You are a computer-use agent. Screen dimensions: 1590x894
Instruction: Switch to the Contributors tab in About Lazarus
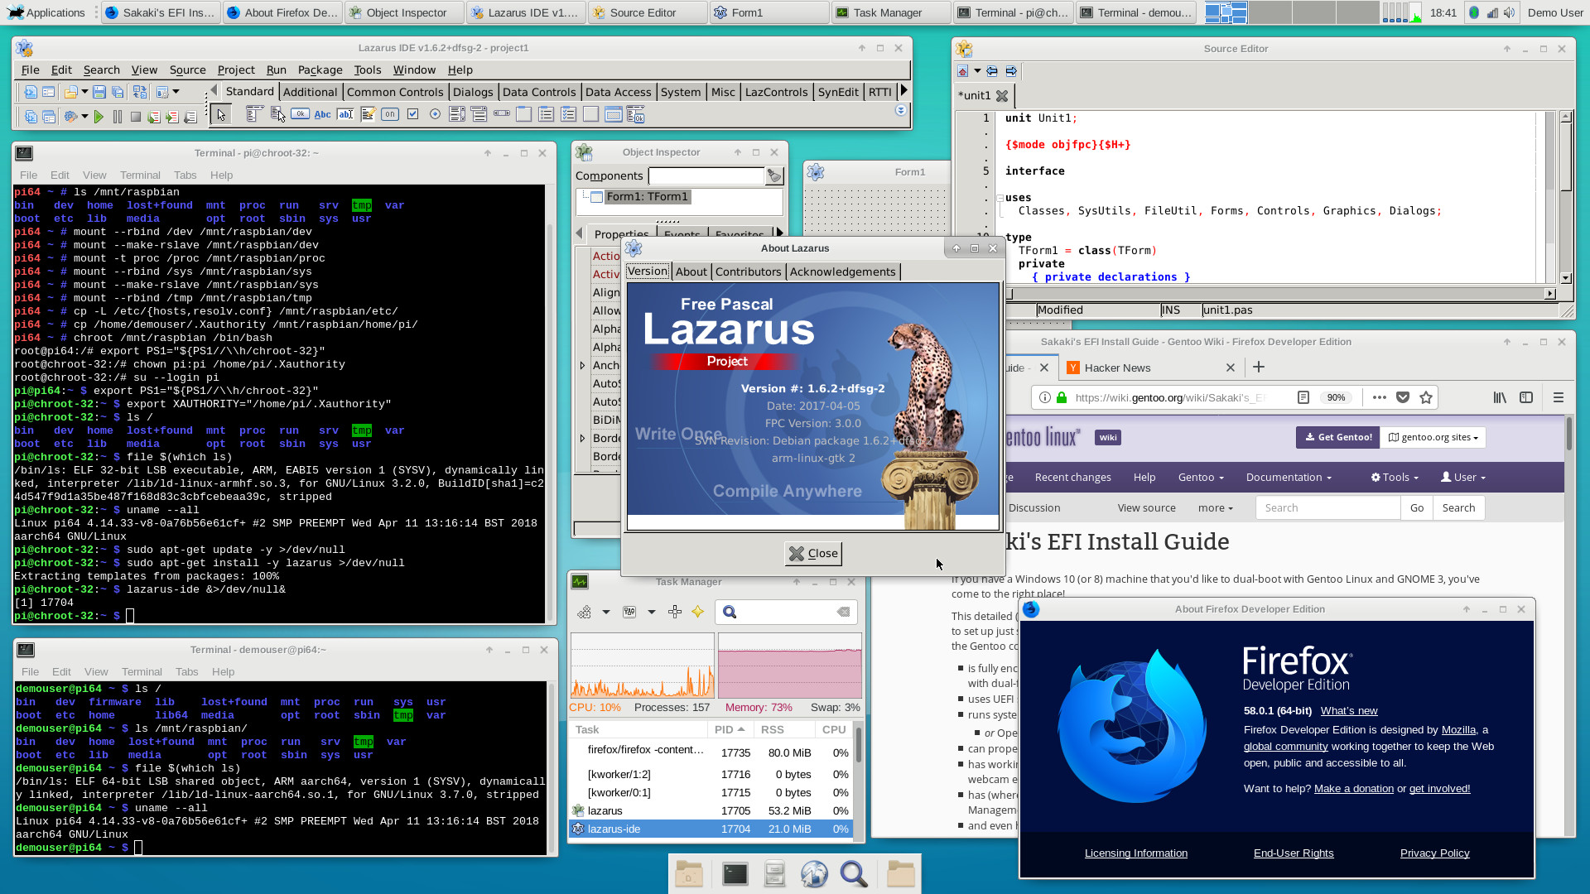(748, 272)
